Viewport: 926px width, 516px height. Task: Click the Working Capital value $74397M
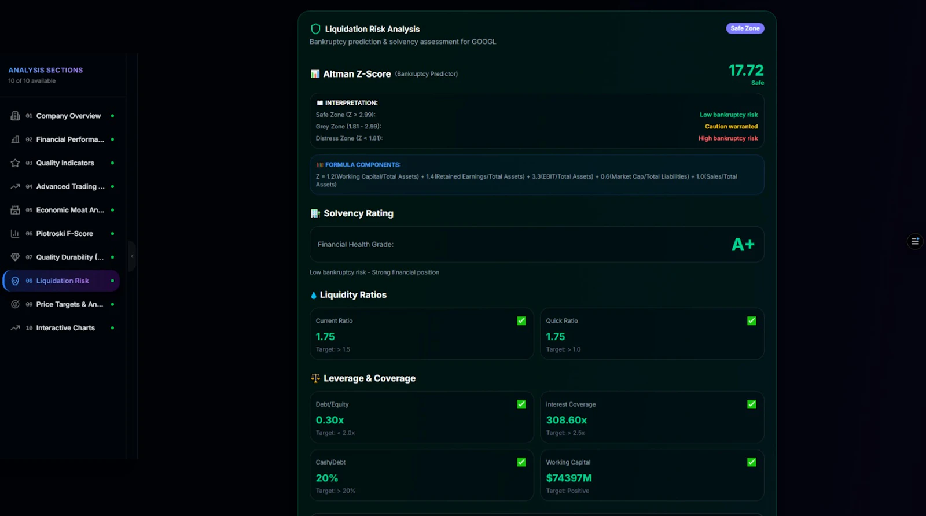(x=569, y=478)
